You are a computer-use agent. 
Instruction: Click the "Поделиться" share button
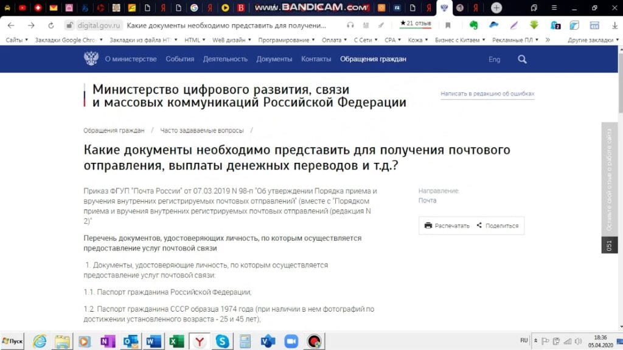tap(499, 225)
